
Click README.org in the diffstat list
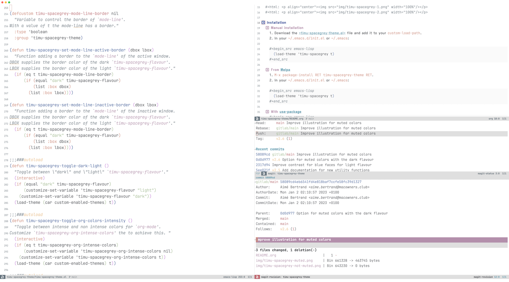tap(266, 255)
